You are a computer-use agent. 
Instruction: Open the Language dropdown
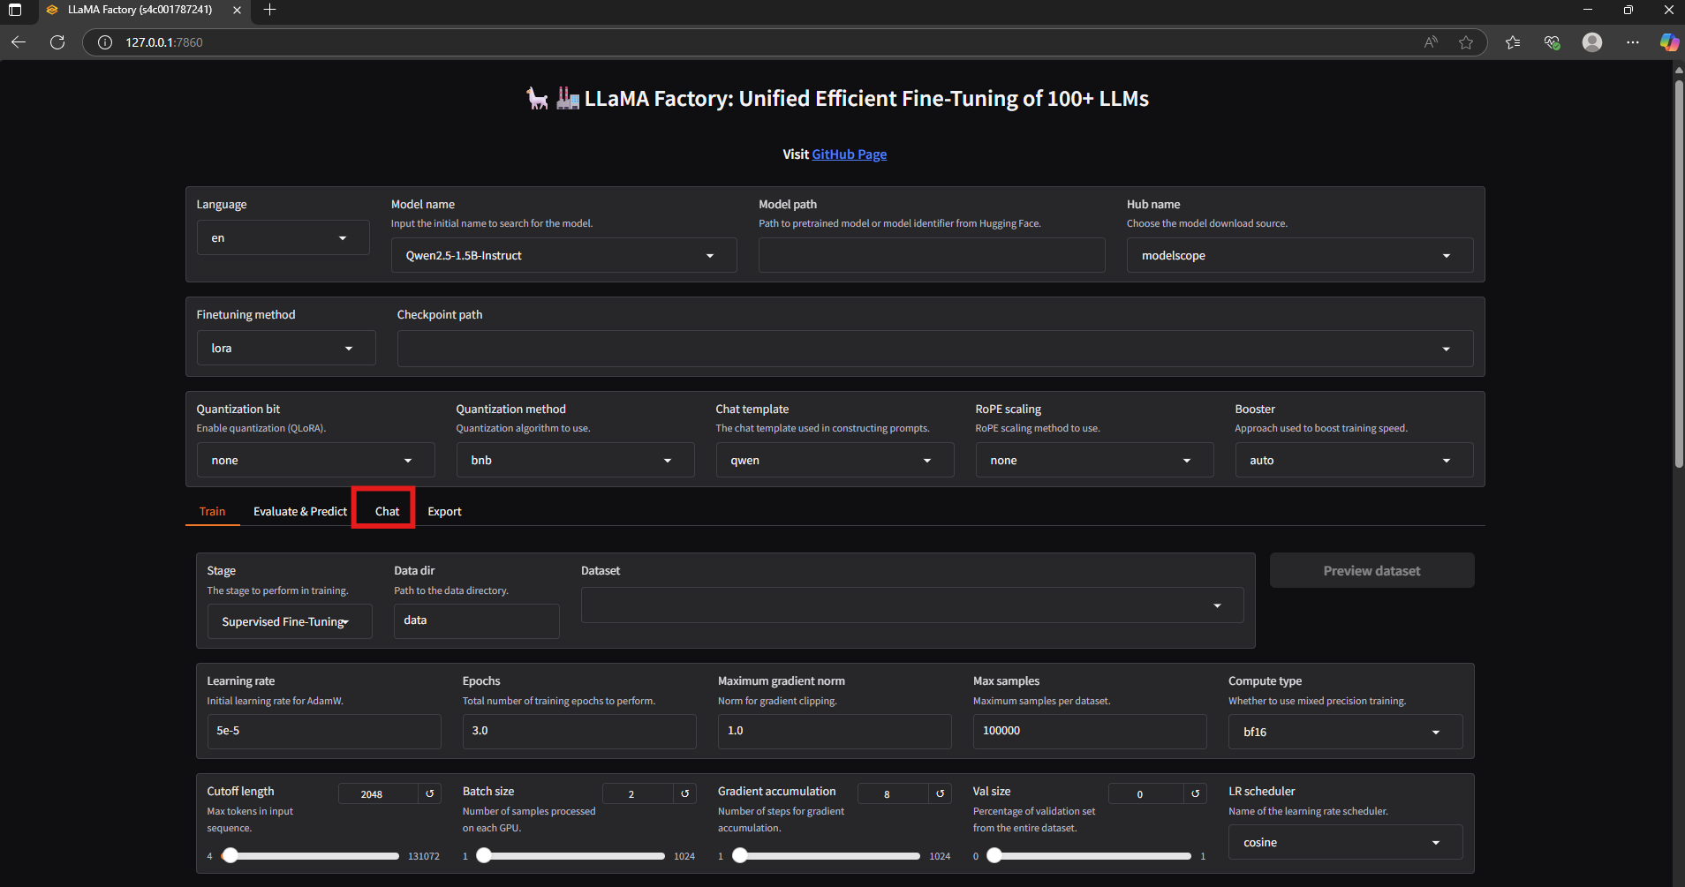(283, 237)
